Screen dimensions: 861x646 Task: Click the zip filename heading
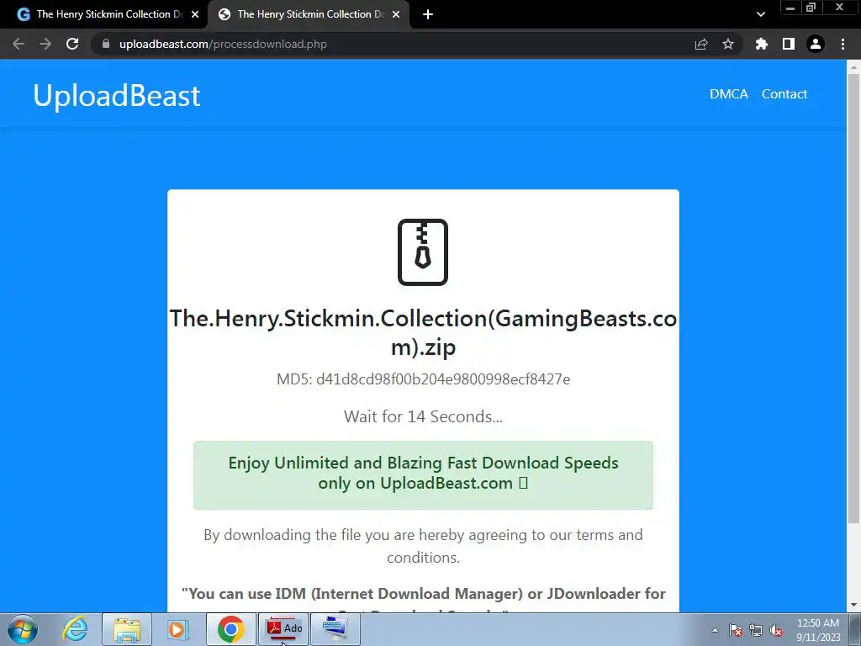[423, 332]
